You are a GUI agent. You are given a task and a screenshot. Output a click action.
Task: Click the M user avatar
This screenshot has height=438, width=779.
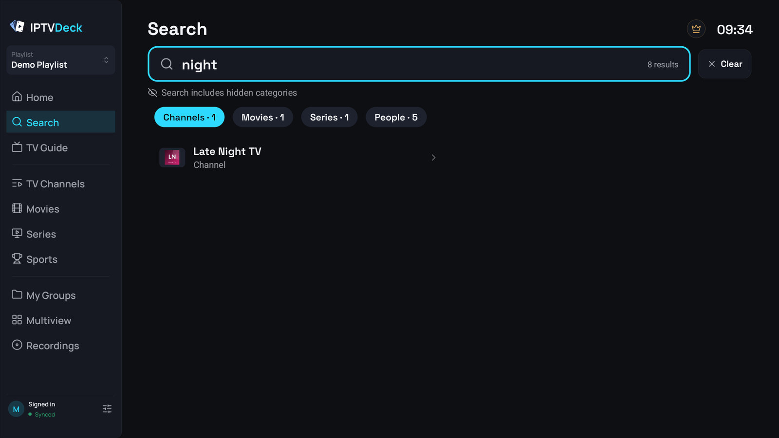pos(16,409)
